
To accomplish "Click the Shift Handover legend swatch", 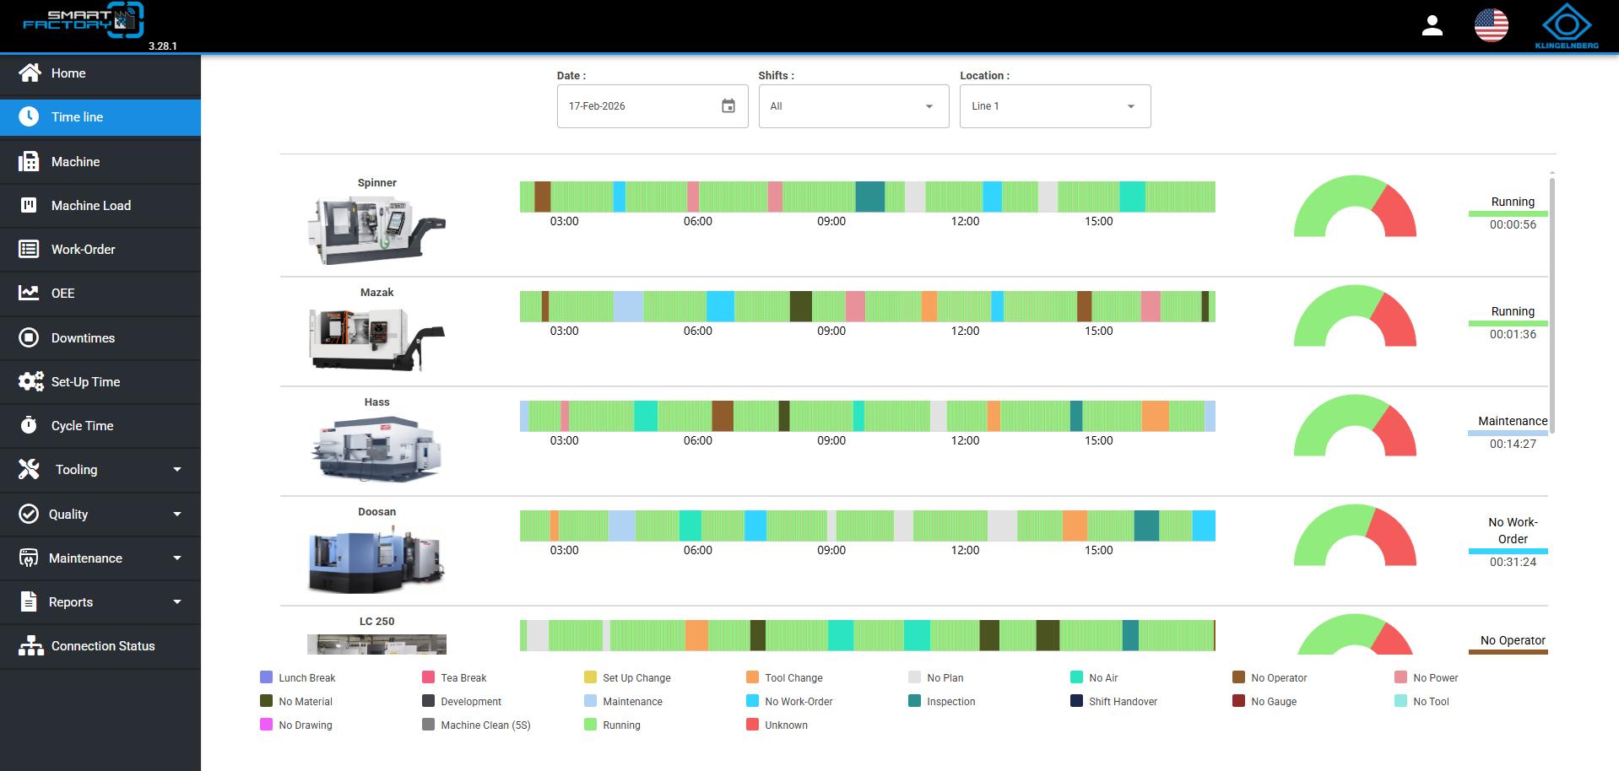I will [x=1076, y=701].
